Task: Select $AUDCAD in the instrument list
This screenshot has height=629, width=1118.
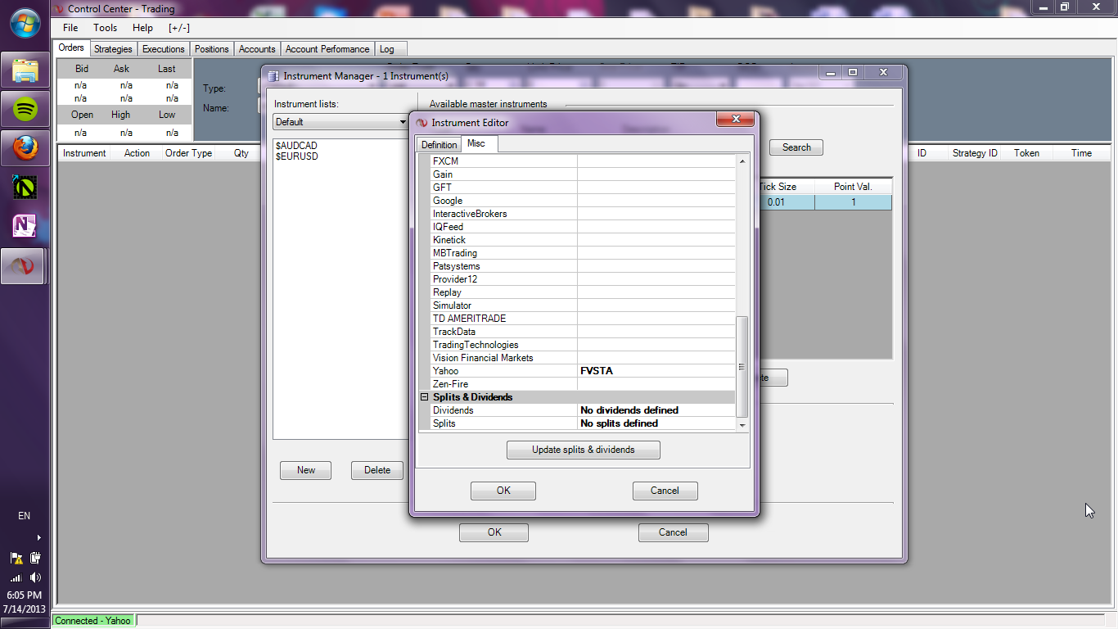Action: coord(297,146)
